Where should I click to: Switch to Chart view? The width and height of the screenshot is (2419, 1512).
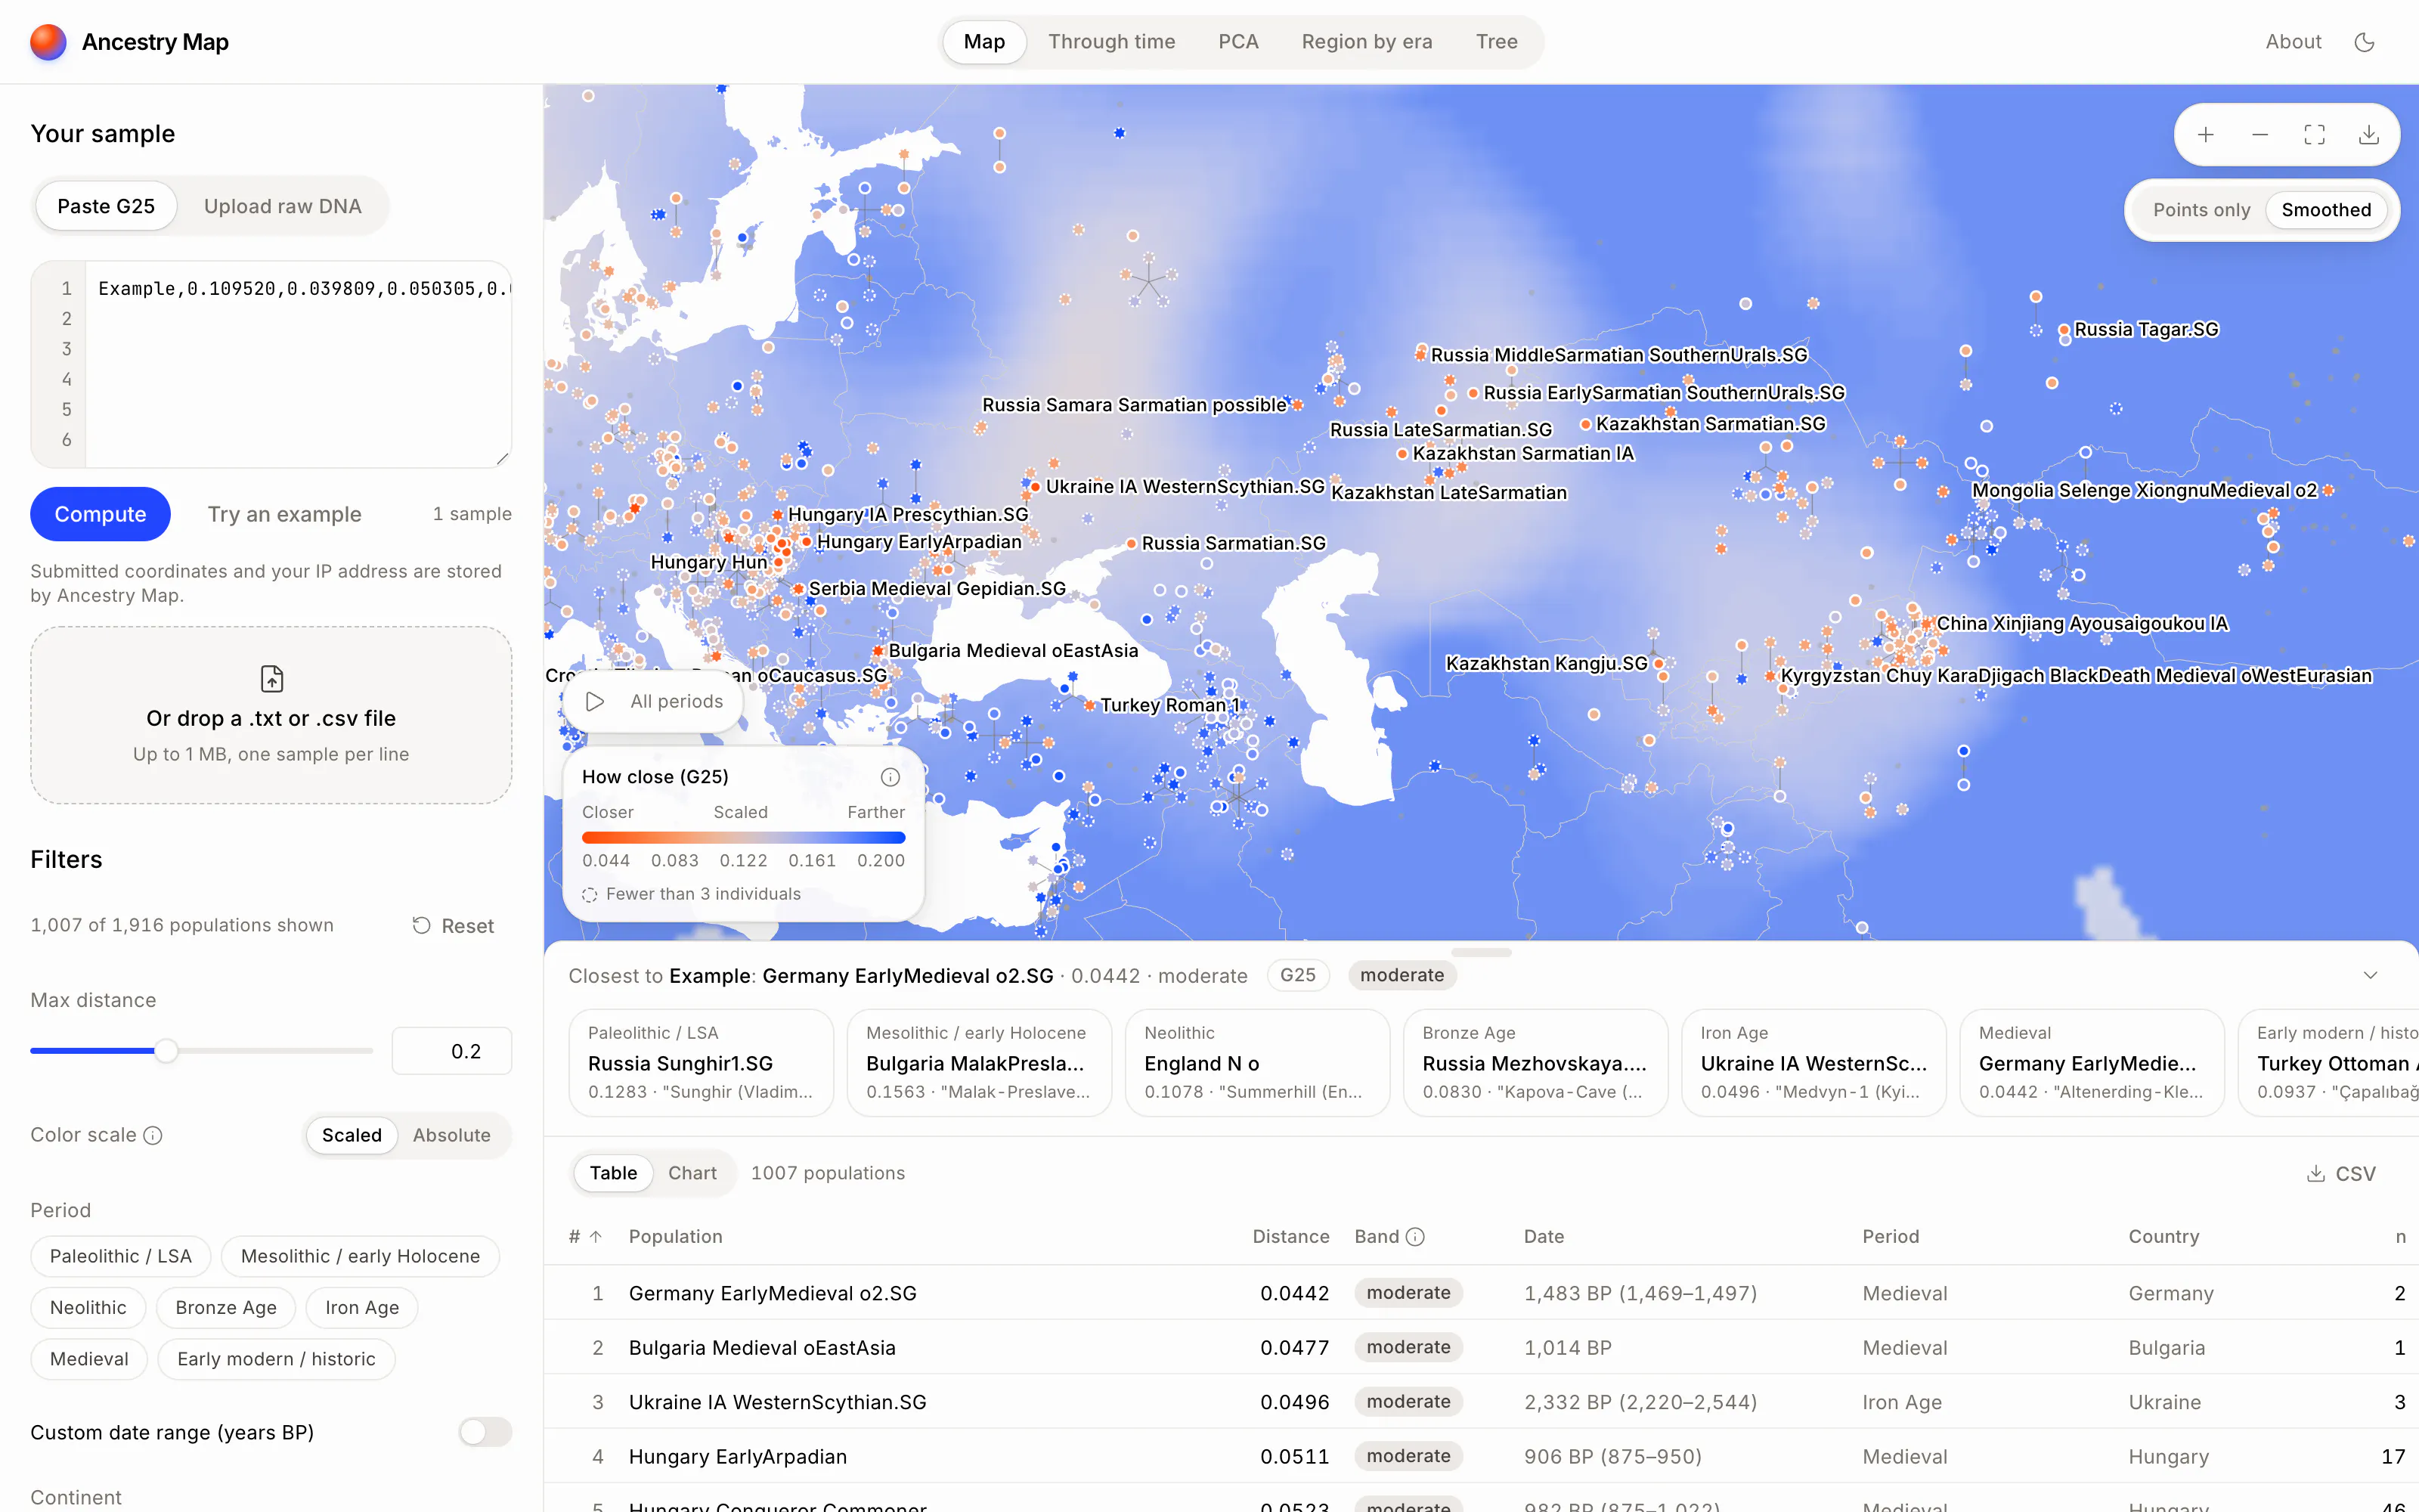(x=692, y=1173)
